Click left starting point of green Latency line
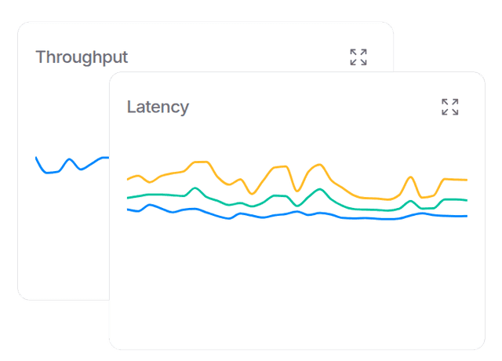Screen dimensions: 502x361 (128, 198)
